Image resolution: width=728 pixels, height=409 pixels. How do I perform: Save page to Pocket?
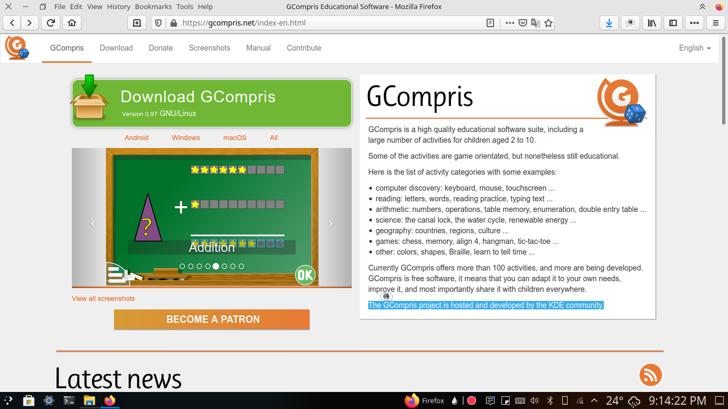click(523, 23)
